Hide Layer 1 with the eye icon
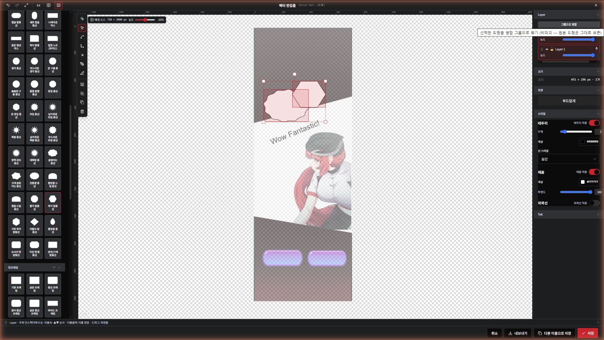 point(547,49)
